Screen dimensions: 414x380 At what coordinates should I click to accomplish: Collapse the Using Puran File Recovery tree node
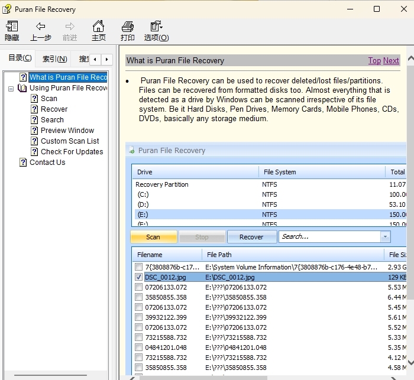11,89
